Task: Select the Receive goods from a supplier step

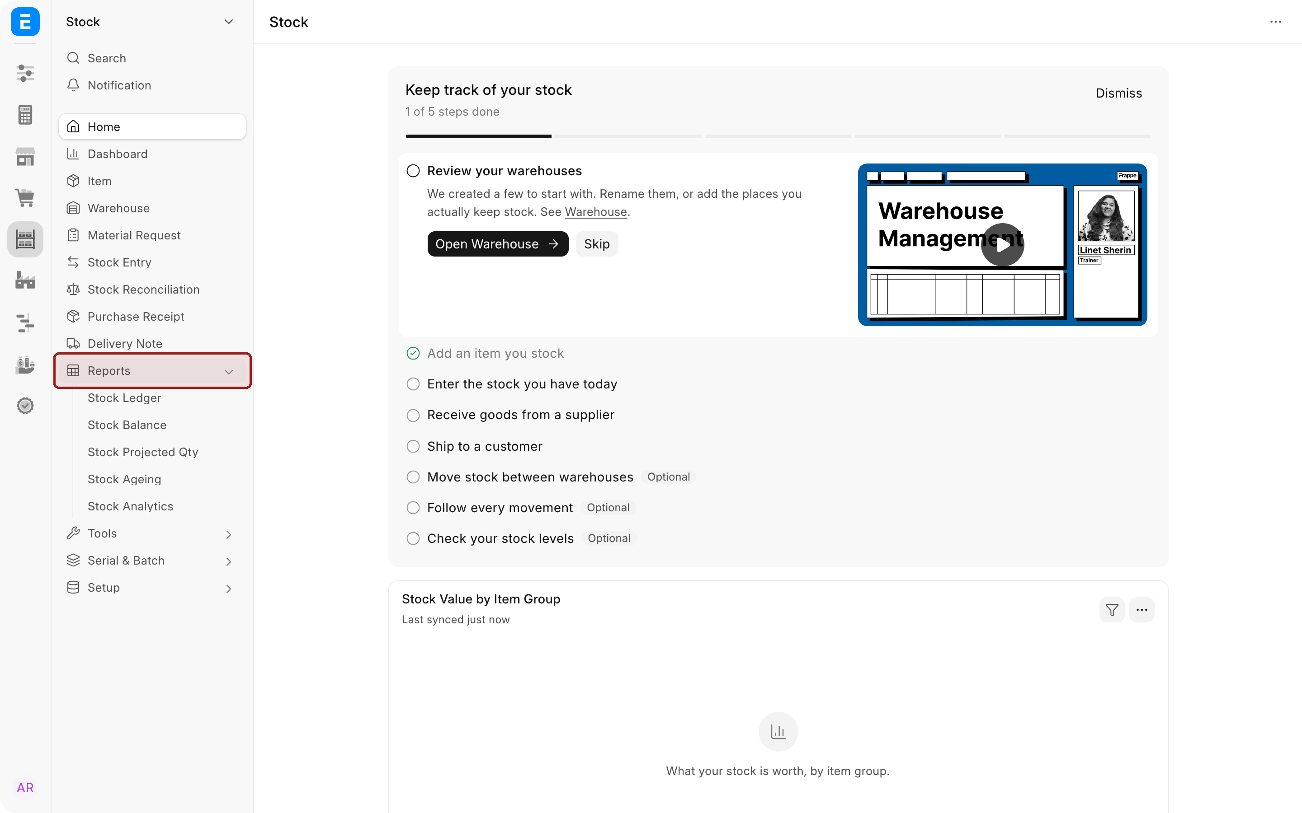Action: [520, 415]
